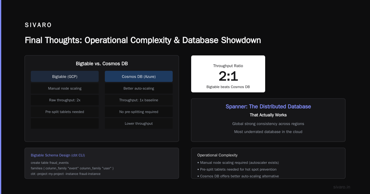Click the Spanner: The Distributed Database heading
The image size is (370, 194).
268,107
